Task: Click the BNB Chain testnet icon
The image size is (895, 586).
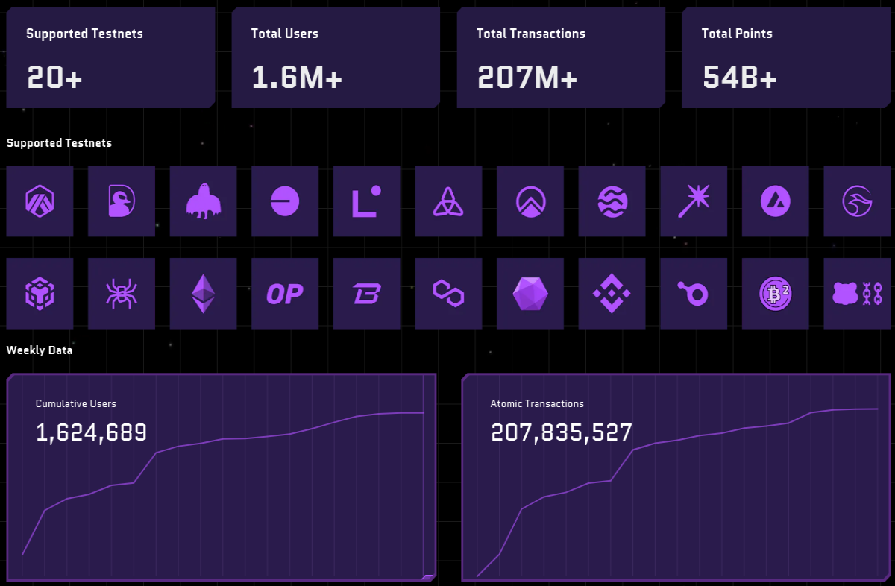Action: tap(612, 294)
